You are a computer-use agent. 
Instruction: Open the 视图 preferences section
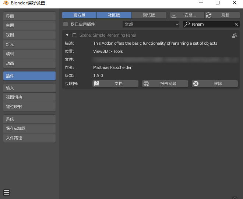click(29, 35)
